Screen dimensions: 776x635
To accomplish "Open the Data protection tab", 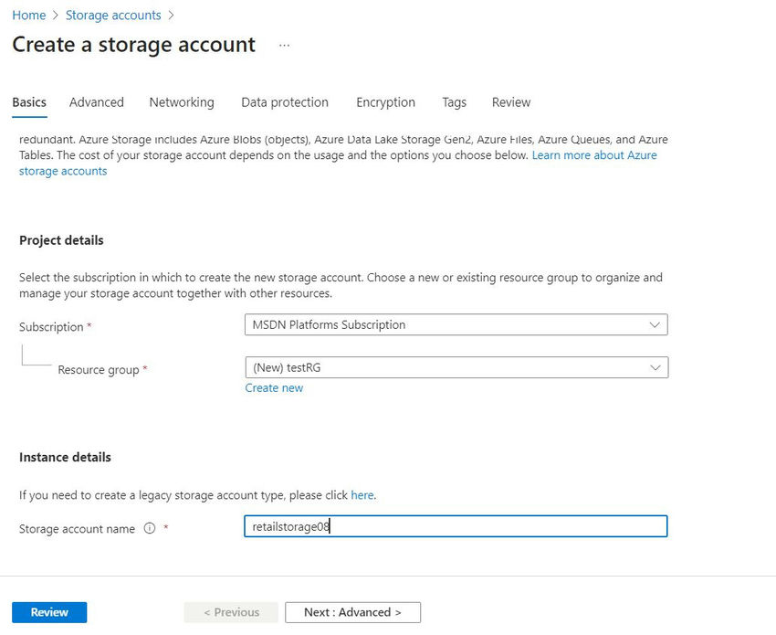I will point(284,102).
